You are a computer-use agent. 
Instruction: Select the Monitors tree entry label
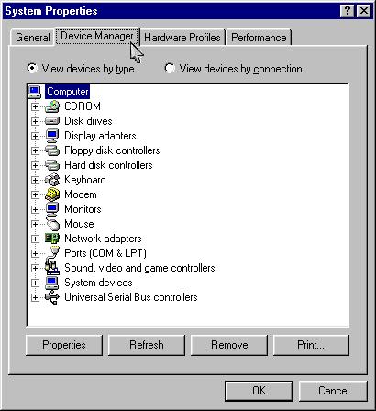pyautogui.click(x=83, y=209)
